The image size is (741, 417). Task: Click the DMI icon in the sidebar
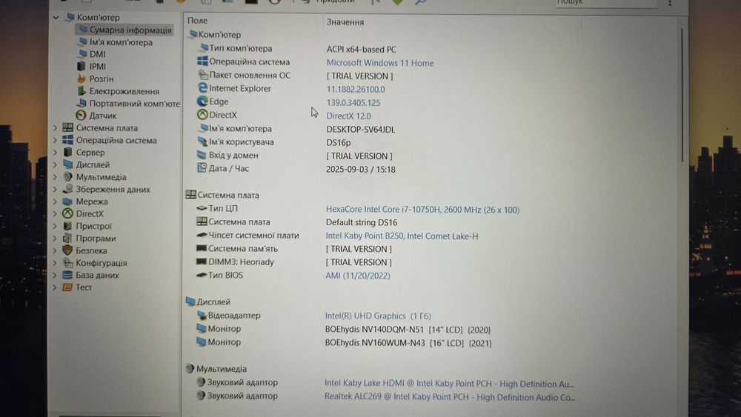82,54
